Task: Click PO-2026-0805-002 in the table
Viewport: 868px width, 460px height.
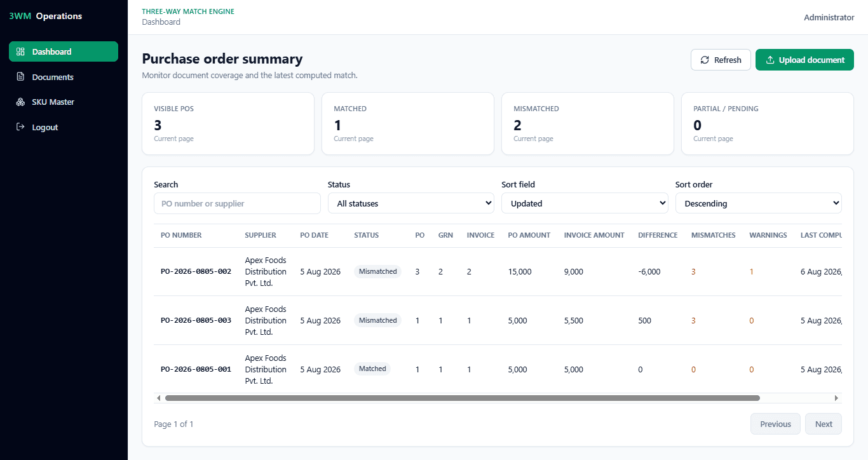Action: tap(196, 271)
